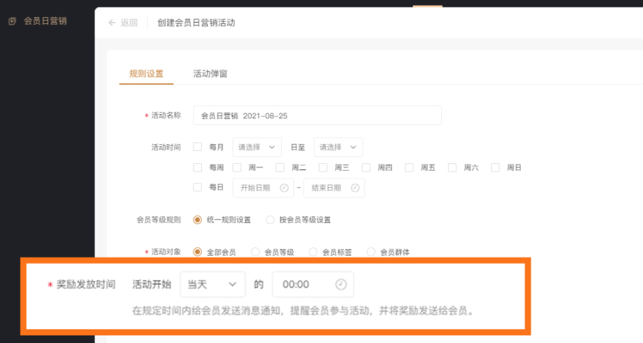Enable the 每日 checkbox

point(198,187)
